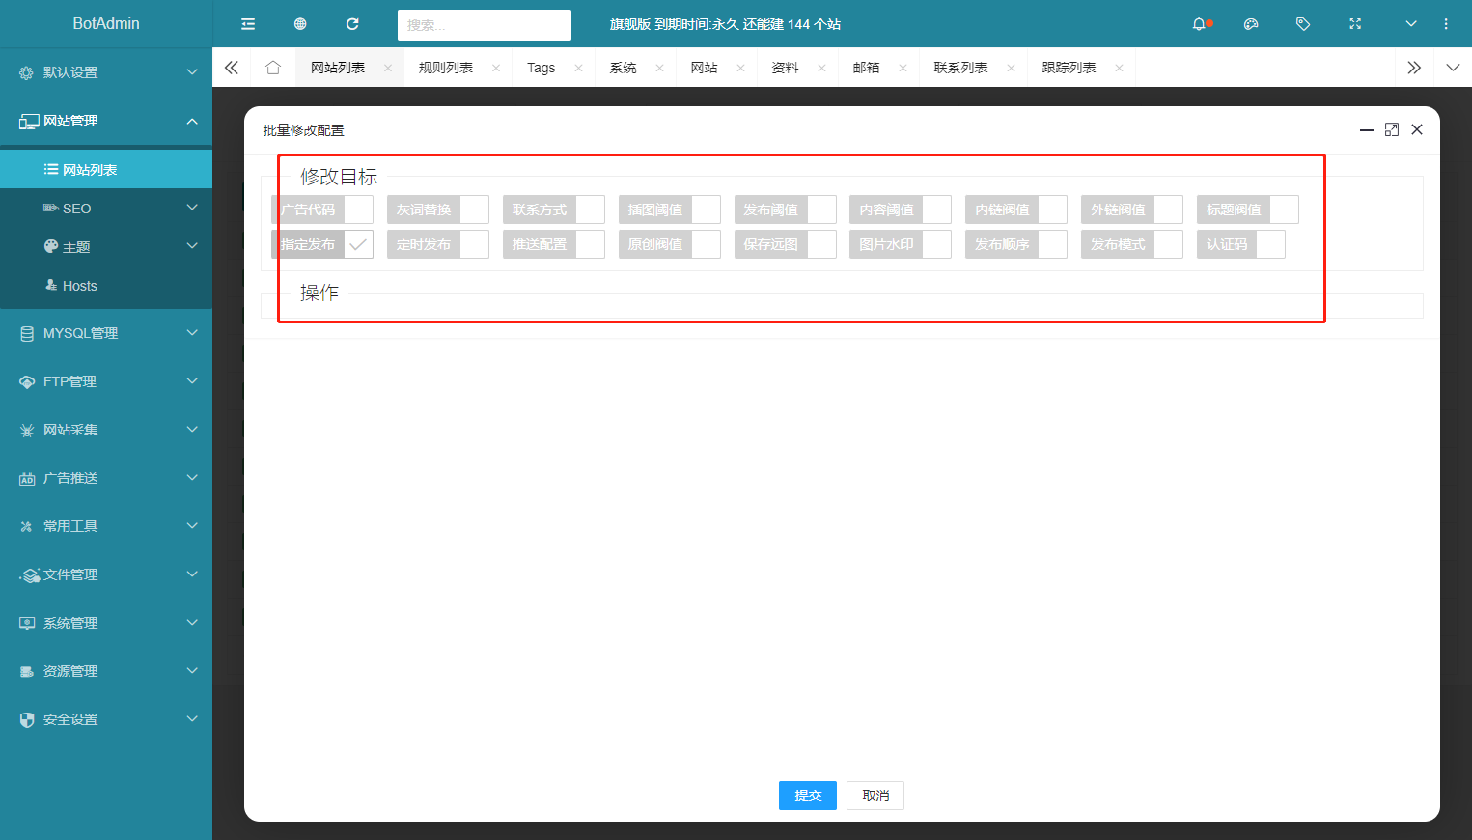The width and height of the screenshot is (1472, 840).
Task: Expand 常用工具 menu
Action: pyautogui.click(x=106, y=526)
